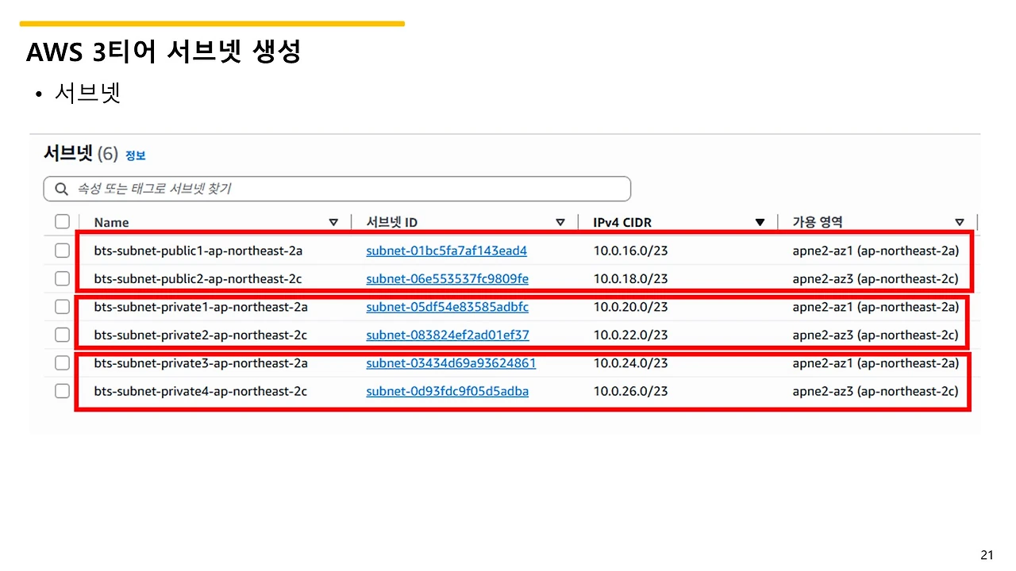Sort by 서브넷 ID column arrow

pos(560,223)
